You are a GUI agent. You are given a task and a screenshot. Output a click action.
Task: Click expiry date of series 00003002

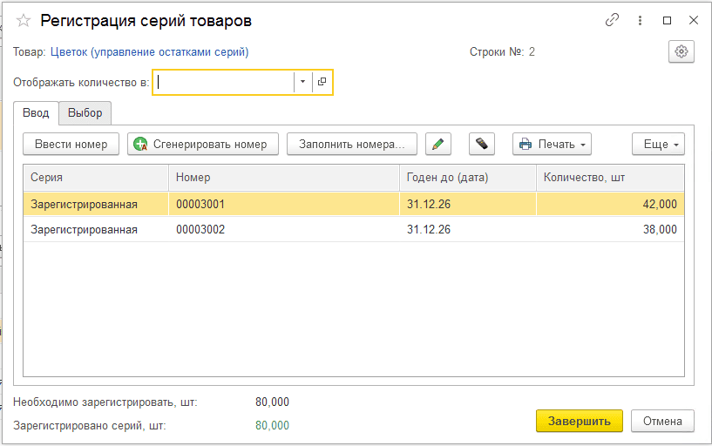point(468,230)
